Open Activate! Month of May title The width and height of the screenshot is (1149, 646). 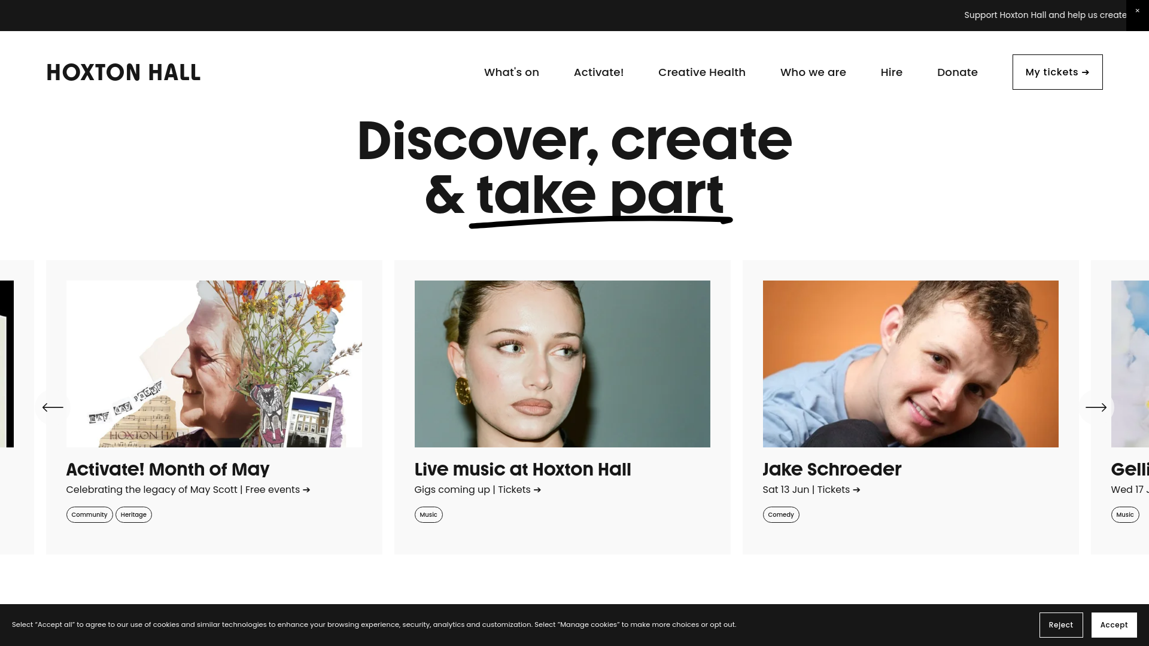(168, 470)
